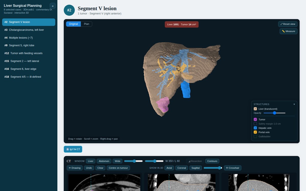Toggle the Liver (translucent) checkbox
The width and height of the screenshot is (306, 191).
pos(255,109)
